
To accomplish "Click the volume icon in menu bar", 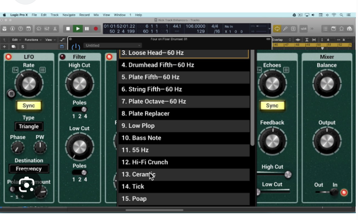I will [313, 15].
